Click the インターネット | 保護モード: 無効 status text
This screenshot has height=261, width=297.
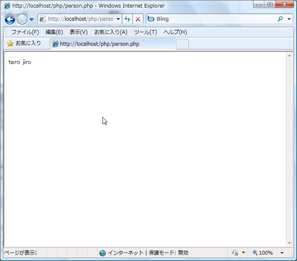[x=148, y=253]
